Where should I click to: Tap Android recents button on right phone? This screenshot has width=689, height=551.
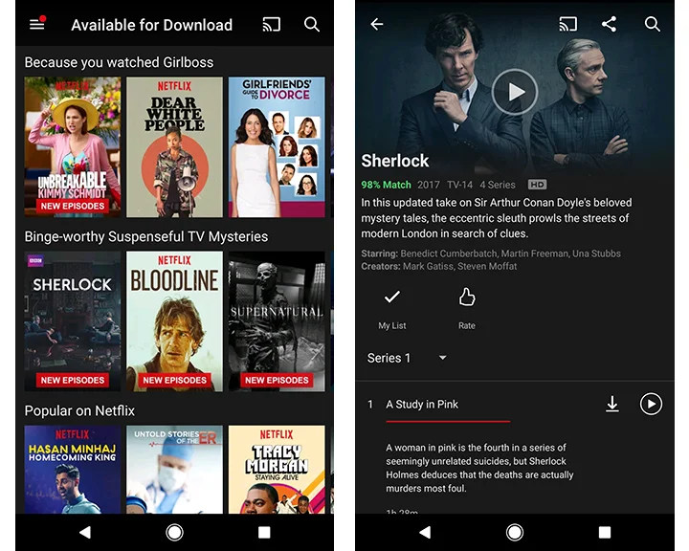[605, 533]
